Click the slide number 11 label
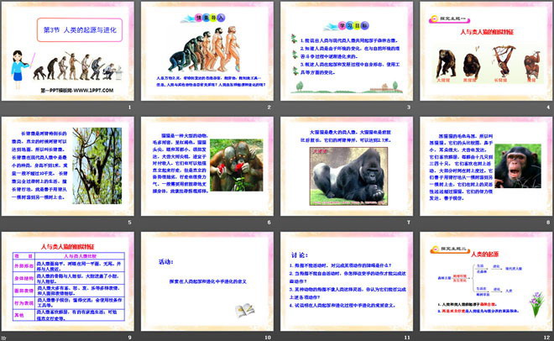554x341 pixels. 407,338
